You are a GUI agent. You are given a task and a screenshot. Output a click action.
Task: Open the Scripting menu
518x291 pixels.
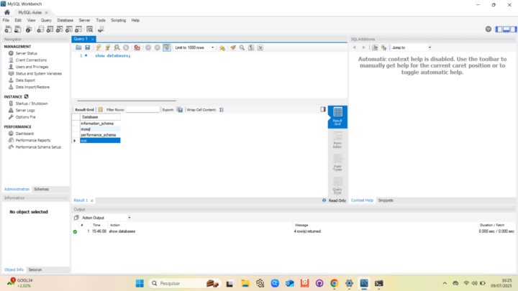[x=118, y=20]
